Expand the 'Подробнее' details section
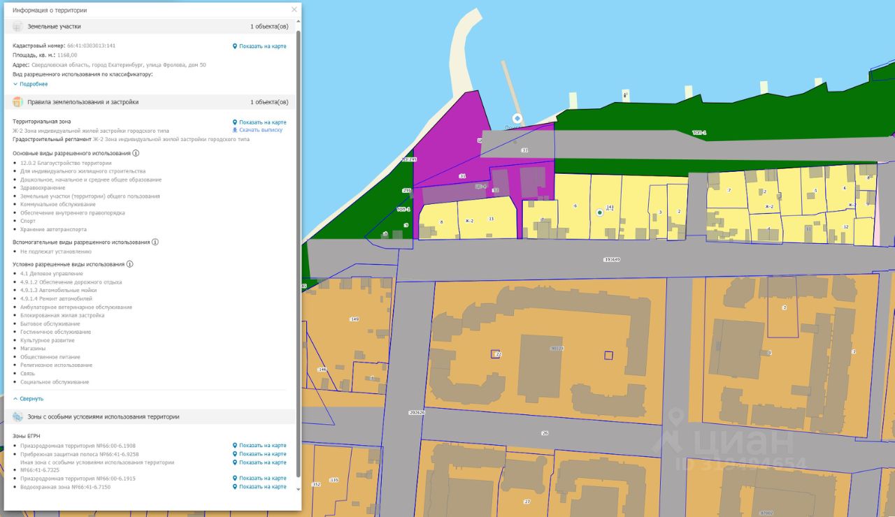Image resolution: width=895 pixels, height=517 pixels. click(30, 84)
